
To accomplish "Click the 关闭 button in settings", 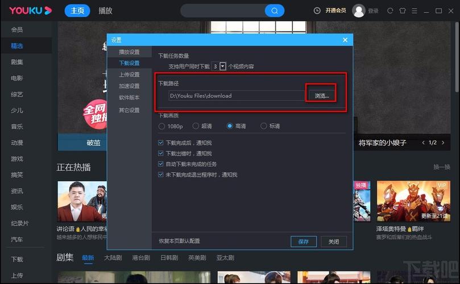I will (334, 241).
